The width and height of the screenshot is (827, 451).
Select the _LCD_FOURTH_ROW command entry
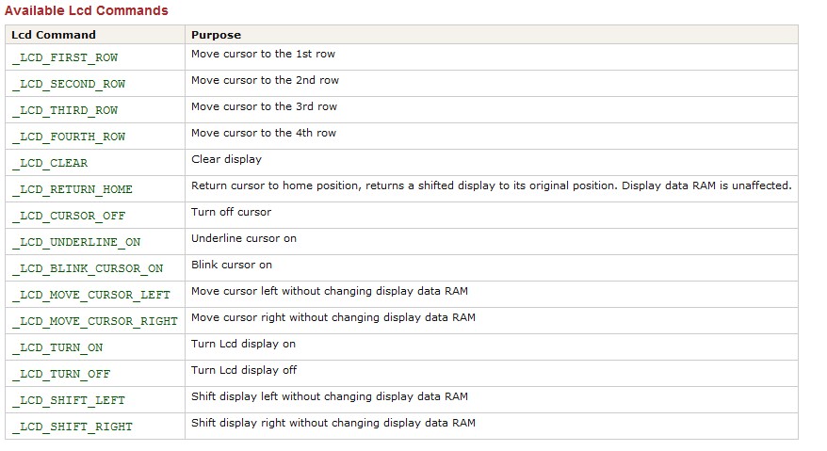tap(69, 137)
